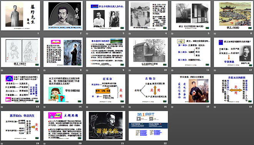Click animation star icon under slide 20
The image size is (254, 145).
tap(45, 143)
